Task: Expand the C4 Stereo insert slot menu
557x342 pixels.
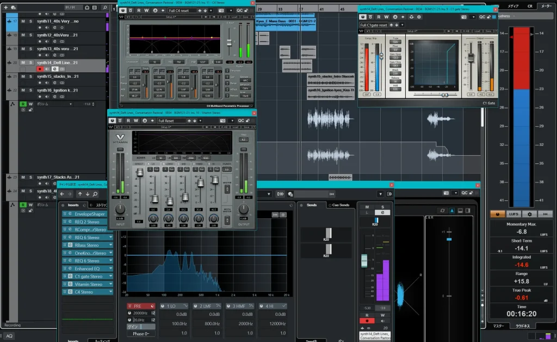Action: (x=111, y=292)
